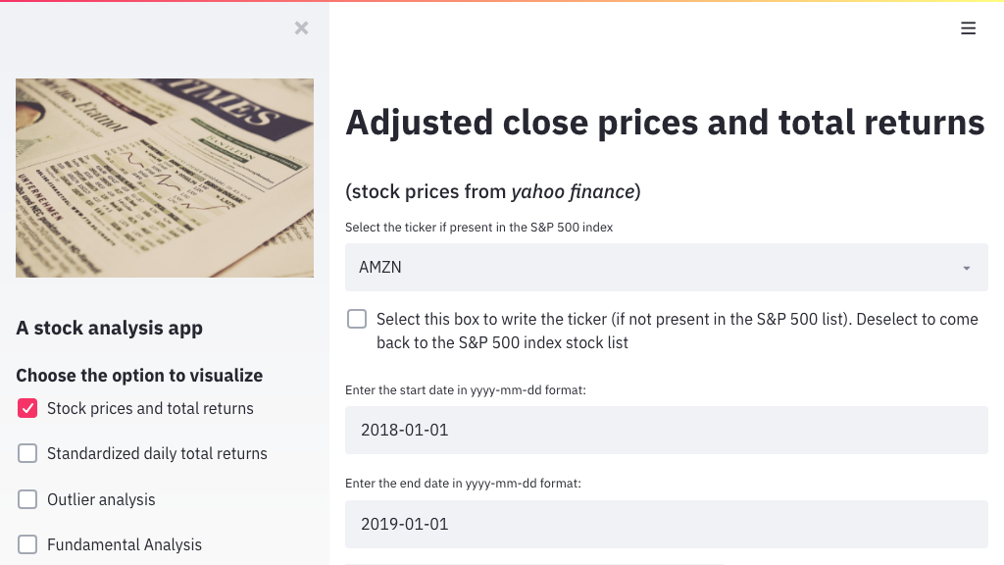Click the Outlier analysis label text
1004x565 pixels.
tap(101, 499)
